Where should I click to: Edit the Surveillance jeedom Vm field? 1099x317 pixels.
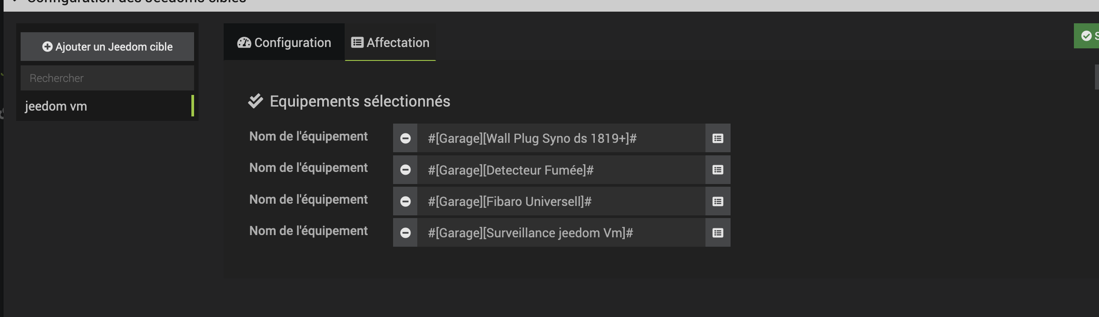pos(561,233)
